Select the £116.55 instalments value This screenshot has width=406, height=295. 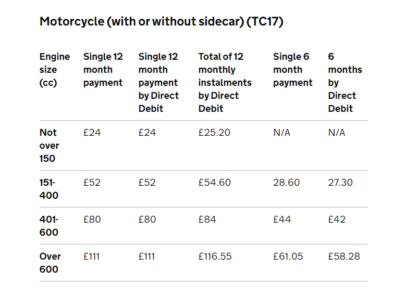[215, 256]
